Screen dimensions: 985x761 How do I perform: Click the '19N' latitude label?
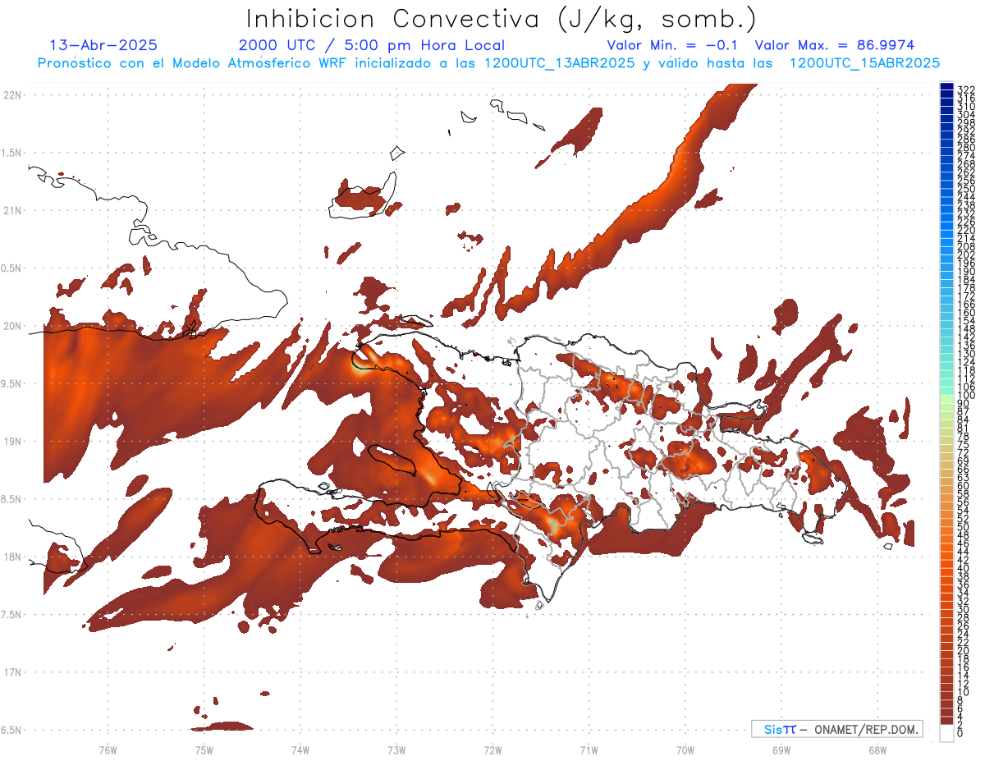pyautogui.click(x=12, y=442)
